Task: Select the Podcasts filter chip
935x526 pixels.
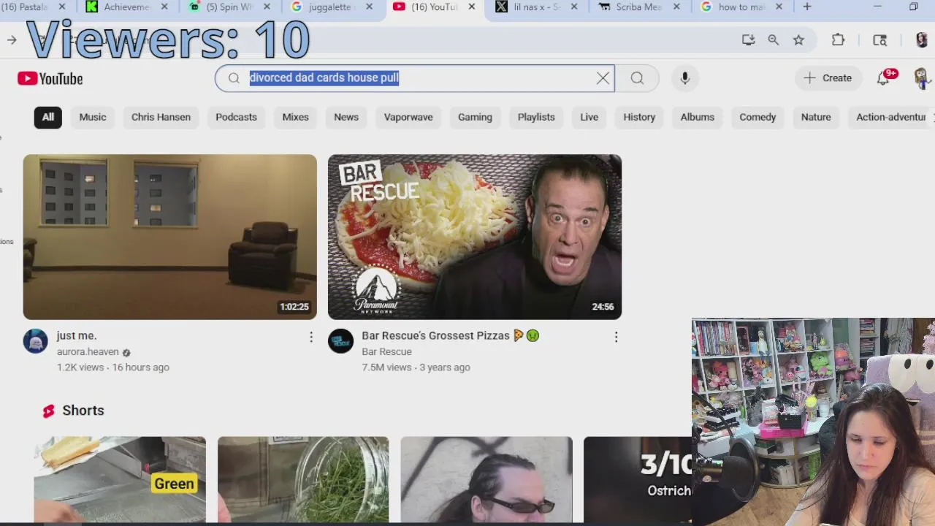Action: click(x=236, y=117)
